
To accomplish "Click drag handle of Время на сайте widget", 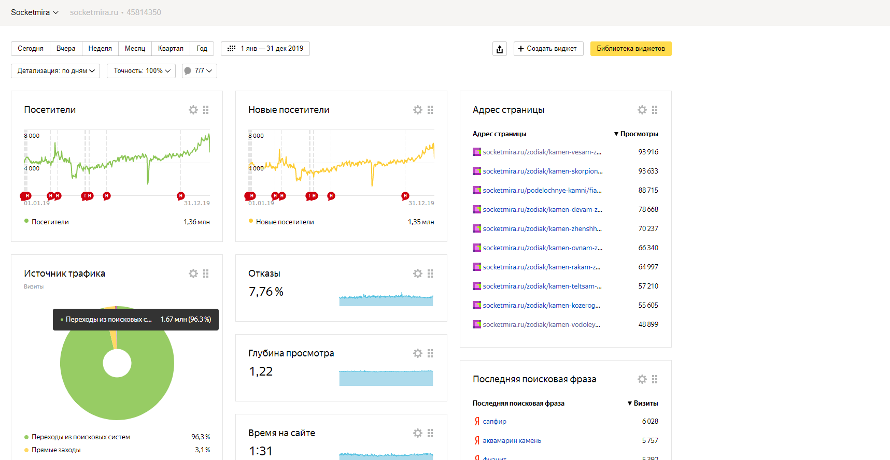I will [430, 433].
